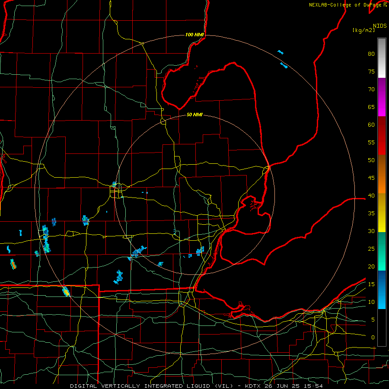
Task: Click the 30 value on the color scale
Action: pyautogui.click(x=371, y=231)
